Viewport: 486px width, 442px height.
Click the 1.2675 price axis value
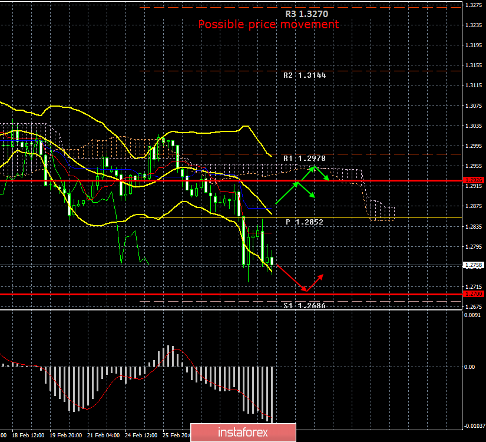[474, 307]
